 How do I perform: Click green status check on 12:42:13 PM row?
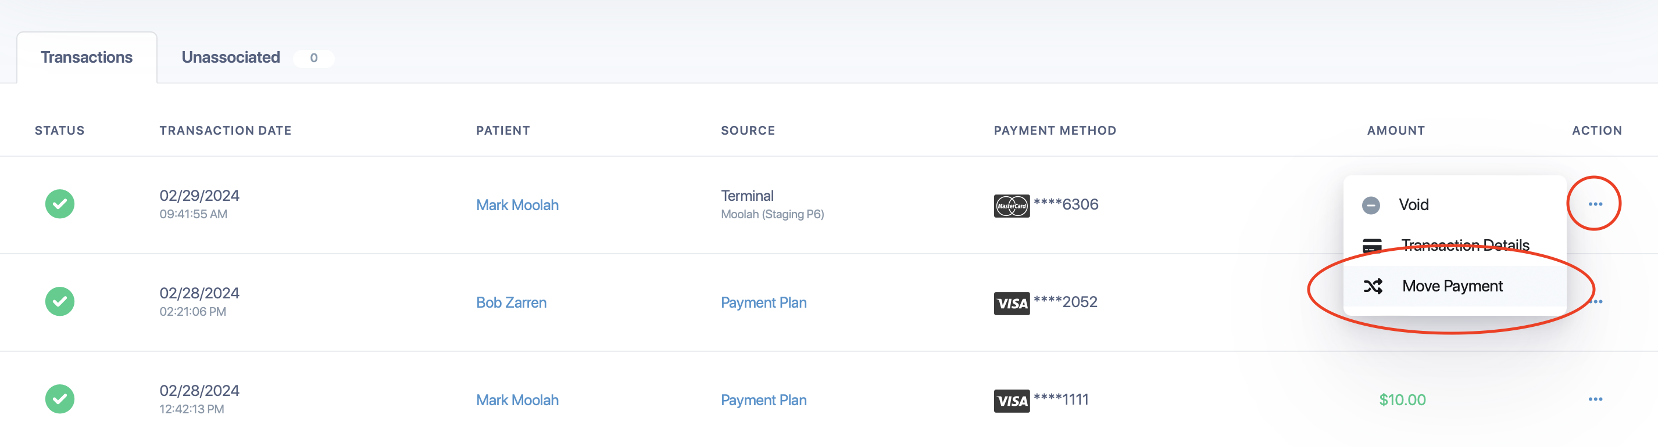click(60, 399)
